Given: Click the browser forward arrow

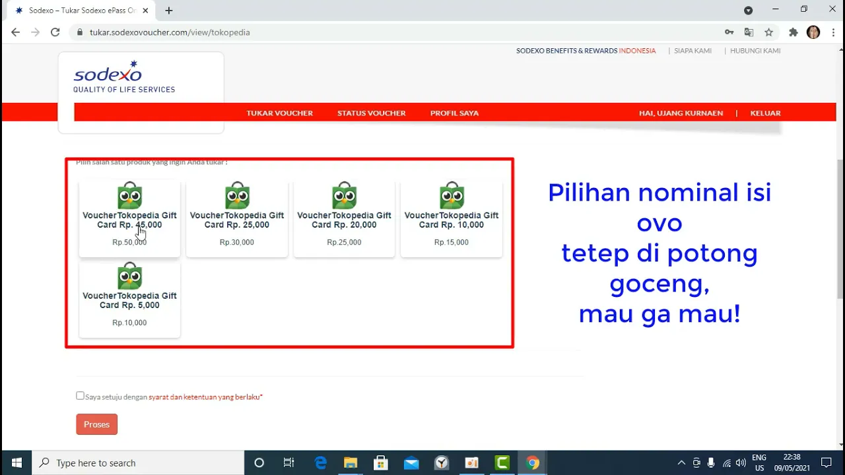Looking at the screenshot, I should (35, 32).
